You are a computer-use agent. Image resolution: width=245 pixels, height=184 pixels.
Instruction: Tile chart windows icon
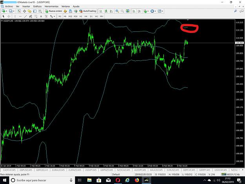(x=128, y=11)
